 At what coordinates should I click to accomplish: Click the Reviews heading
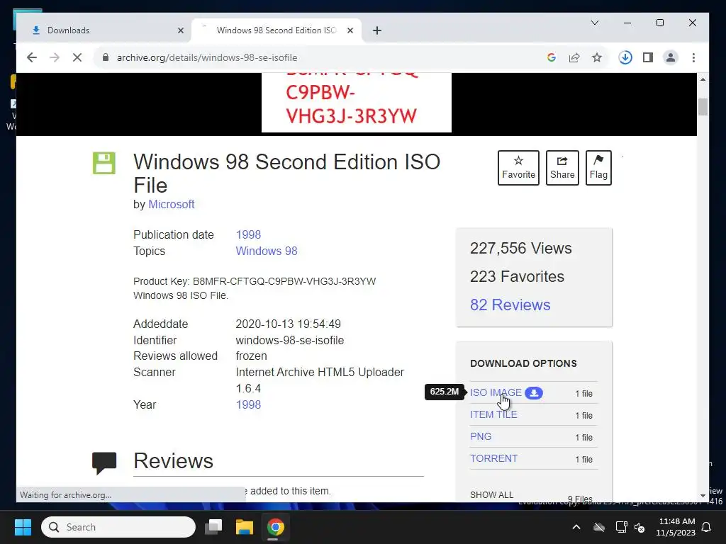point(173,460)
